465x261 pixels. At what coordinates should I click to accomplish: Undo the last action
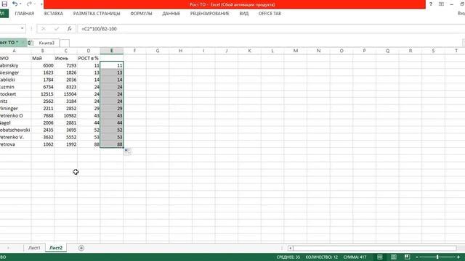pyautogui.click(x=15, y=4)
